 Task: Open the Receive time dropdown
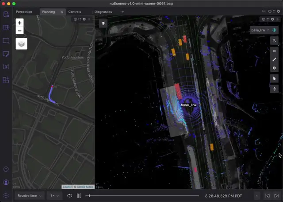click(x=30, y=196)
